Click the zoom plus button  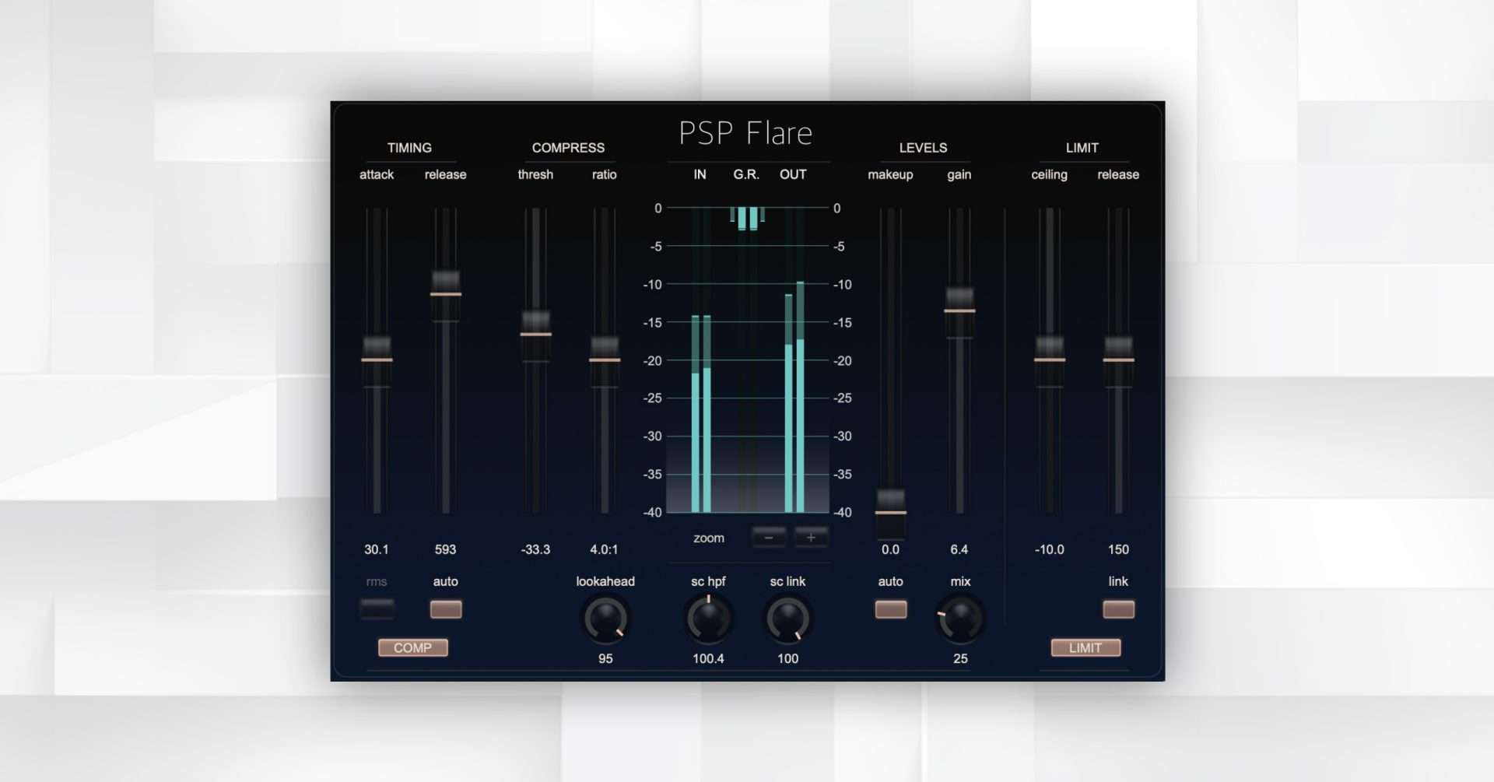click(811, 537)
